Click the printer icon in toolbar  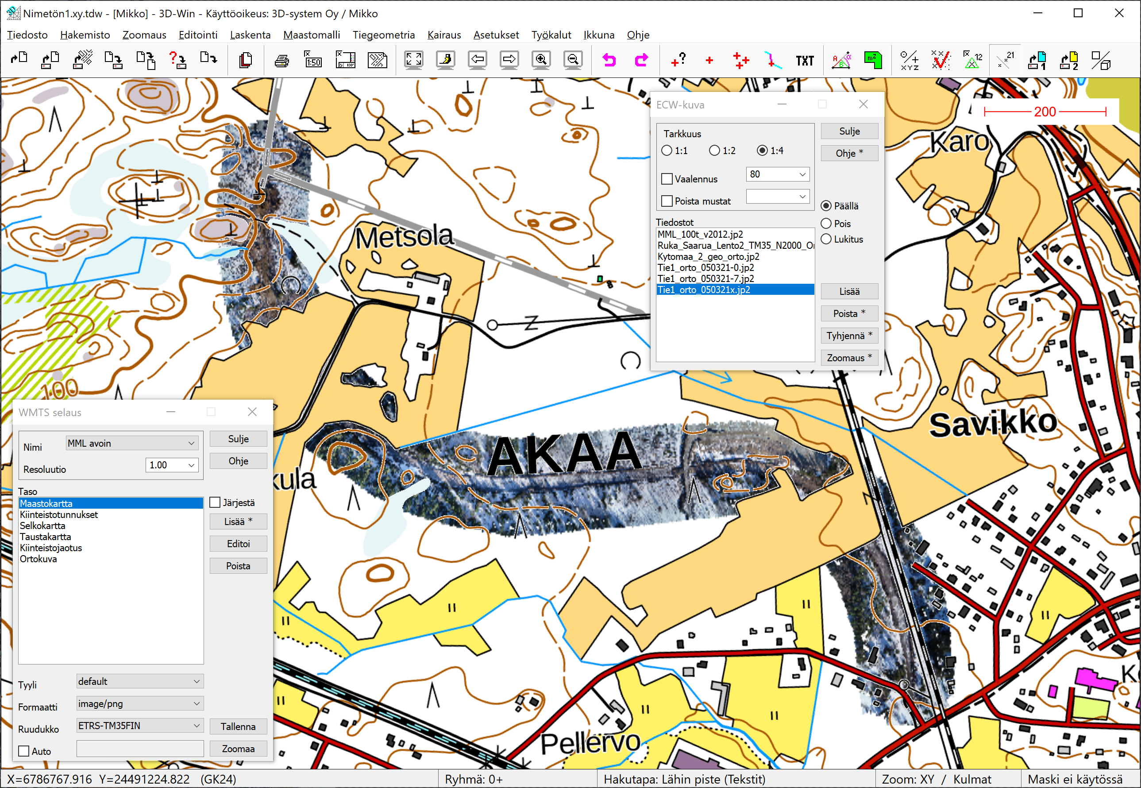pos(282,61)
